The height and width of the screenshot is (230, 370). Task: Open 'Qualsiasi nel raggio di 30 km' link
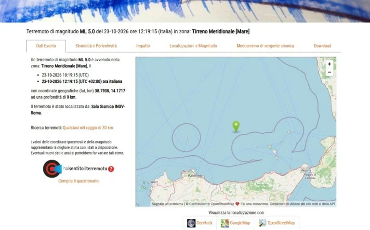[88, 128]
